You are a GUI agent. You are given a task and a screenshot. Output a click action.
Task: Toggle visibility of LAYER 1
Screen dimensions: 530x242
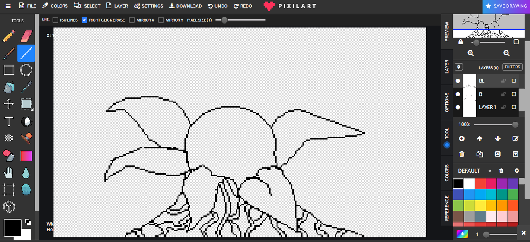point(458,108)
